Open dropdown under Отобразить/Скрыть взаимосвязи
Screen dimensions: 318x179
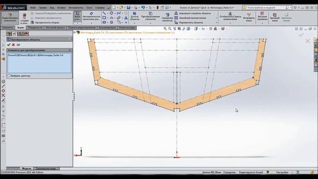tap(230, 23)
